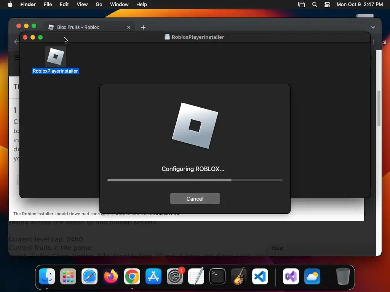Switch to the Blox Fruits - Roblox tab

pyautogui.click(x=90, y=27)
